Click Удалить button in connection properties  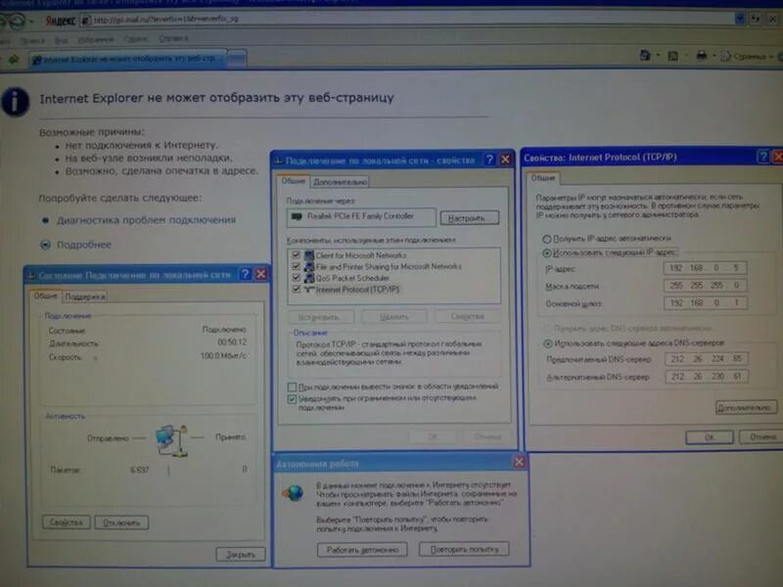[x=394, y=316]
